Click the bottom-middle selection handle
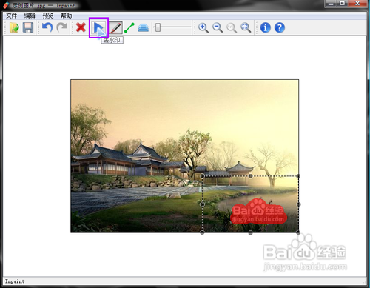This screenshot has height=288, width=370. tap(250, 232)
